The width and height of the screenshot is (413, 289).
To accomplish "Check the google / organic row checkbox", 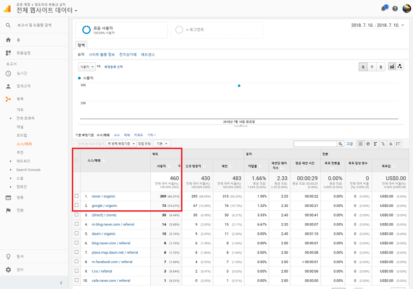I will click(77, 205).
